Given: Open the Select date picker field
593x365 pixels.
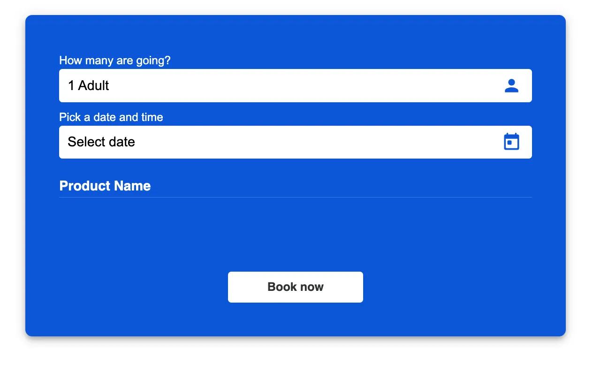Looking at the screenshot, I should [x=296, y=142].
